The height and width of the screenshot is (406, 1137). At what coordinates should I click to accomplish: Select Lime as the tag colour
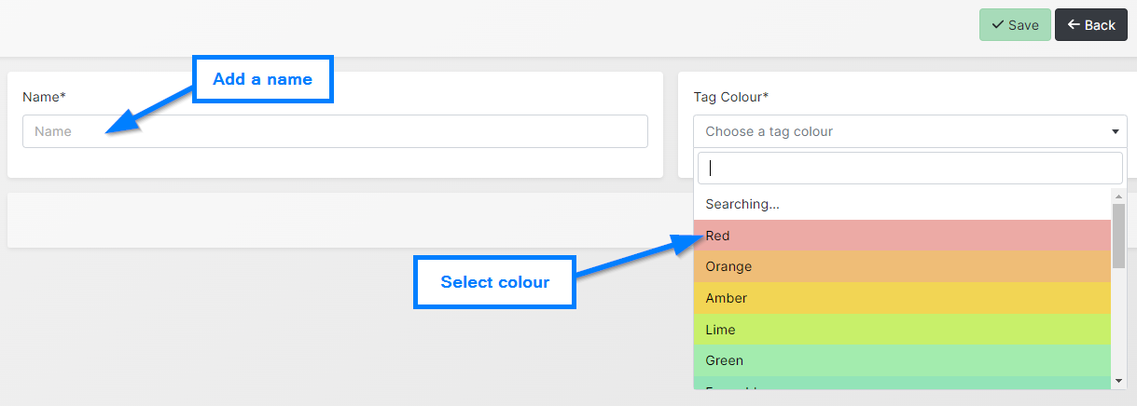[902, 330]
